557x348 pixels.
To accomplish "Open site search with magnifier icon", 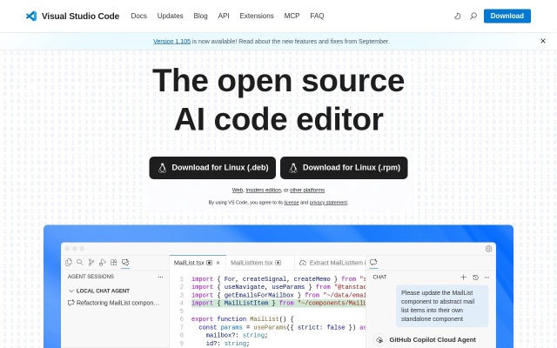I will [x=473, y=16].
